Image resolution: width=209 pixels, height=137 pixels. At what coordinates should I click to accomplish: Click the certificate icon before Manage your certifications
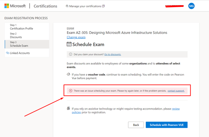(67, 6)
